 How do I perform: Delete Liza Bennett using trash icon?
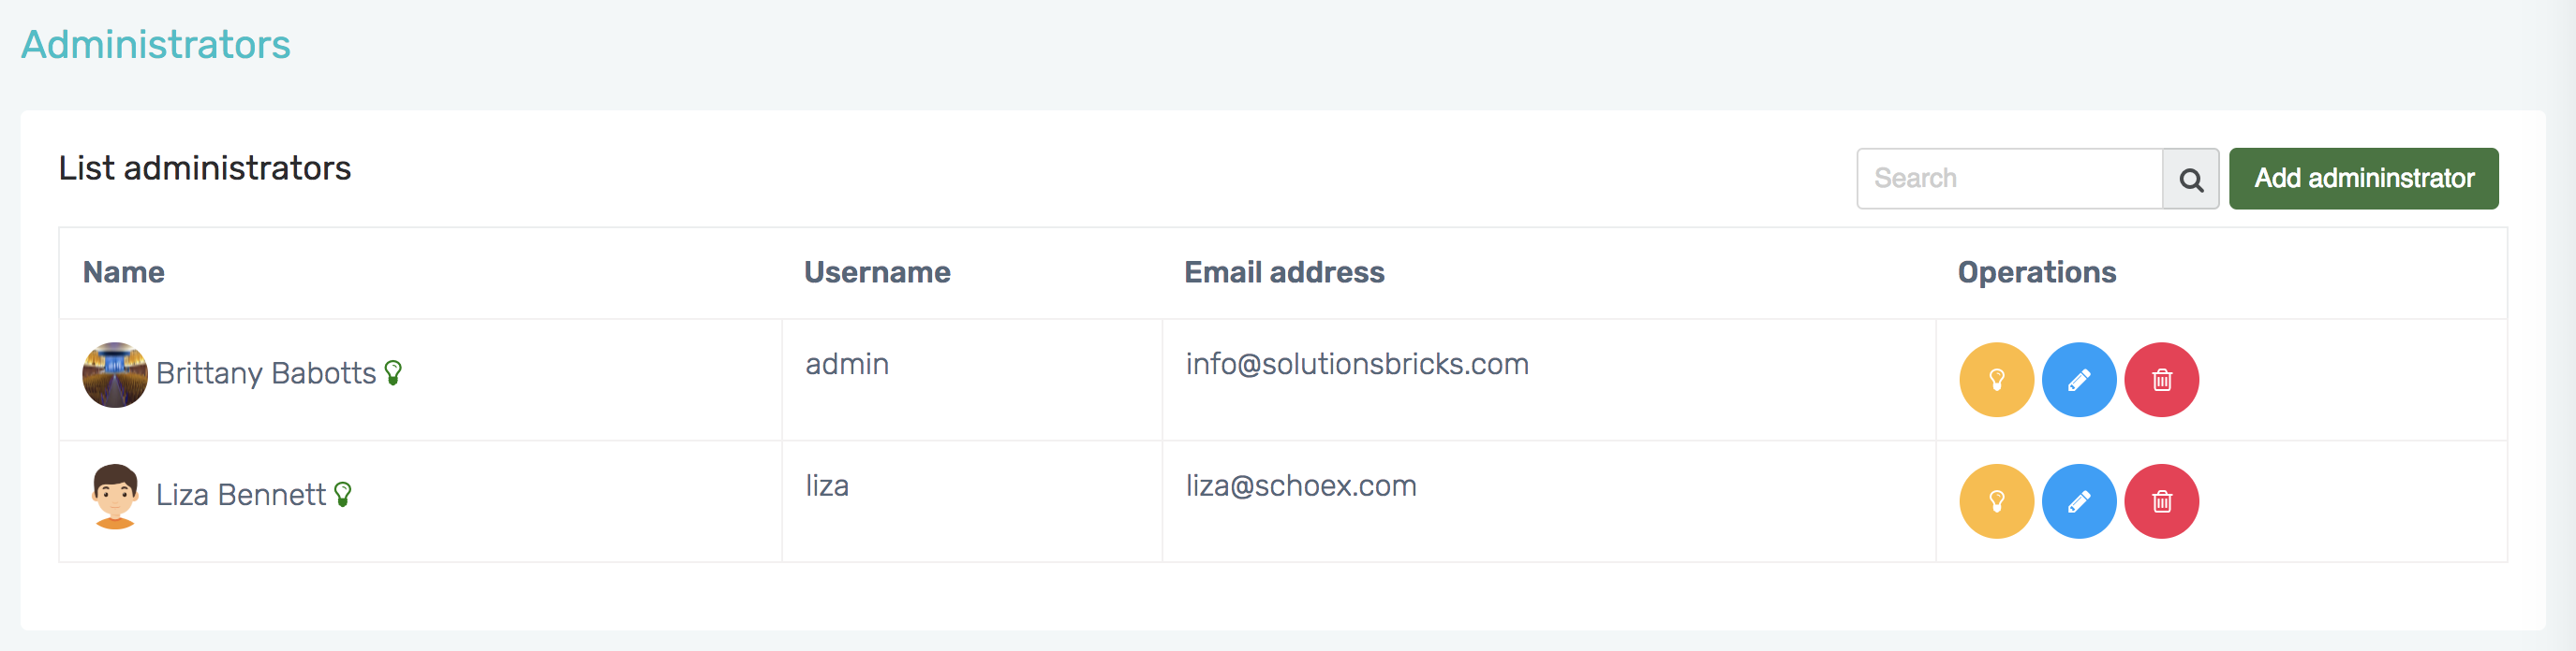2161,501
